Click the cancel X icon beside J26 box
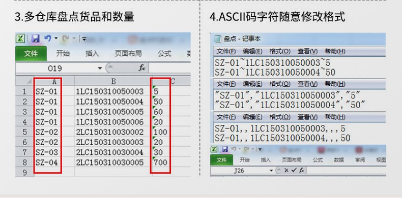Image resolution: width=402 pixels, height=198 pixels. click(286, 170)
